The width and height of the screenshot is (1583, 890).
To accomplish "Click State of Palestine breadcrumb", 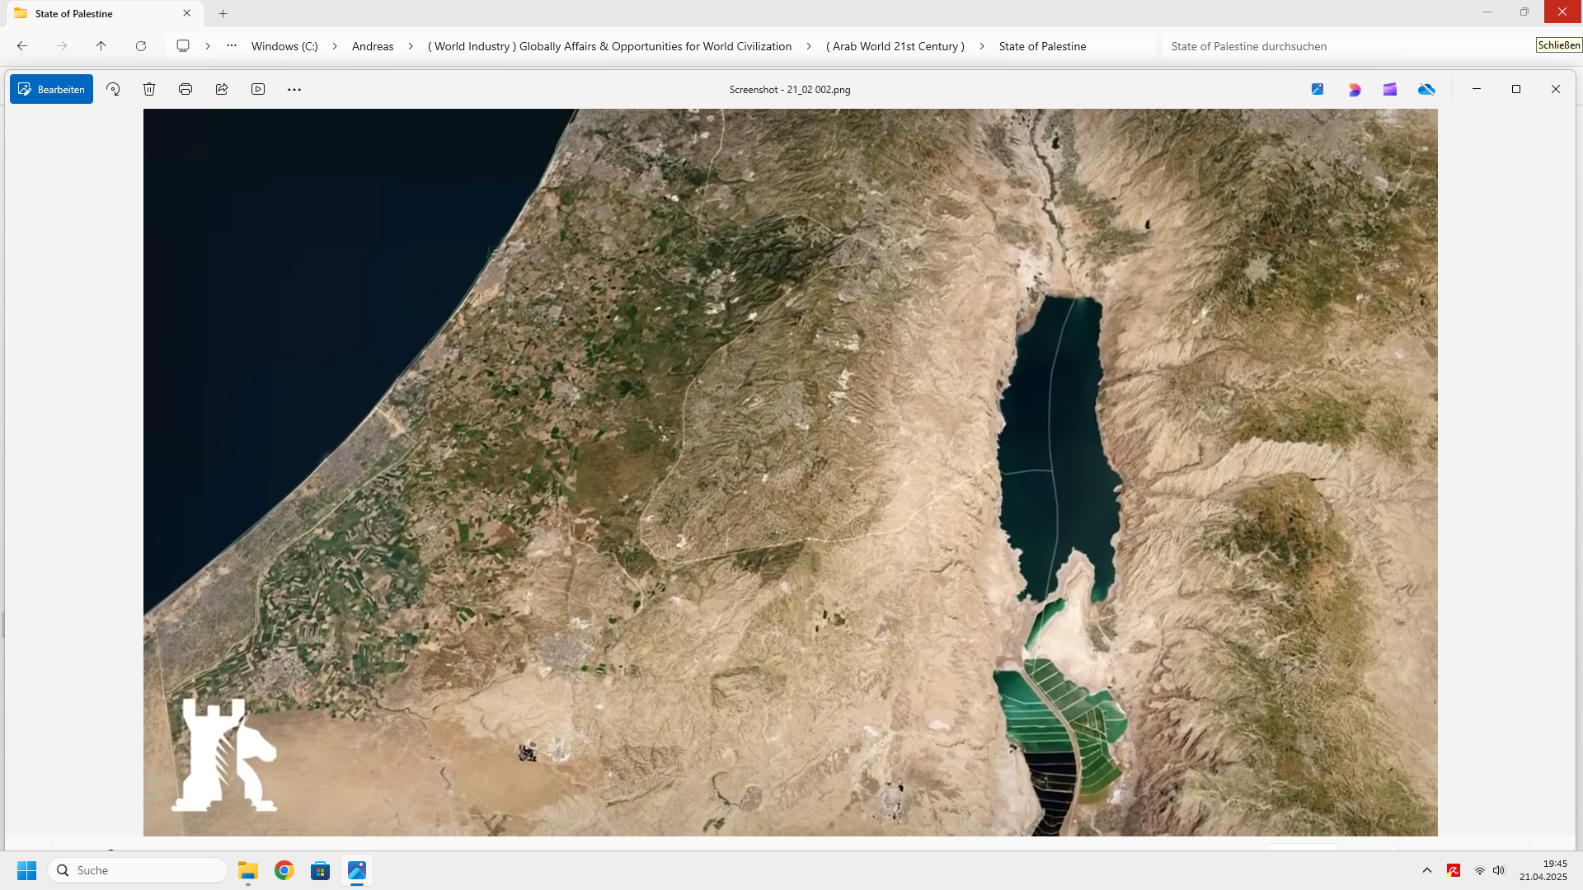I will (1042, 46).
